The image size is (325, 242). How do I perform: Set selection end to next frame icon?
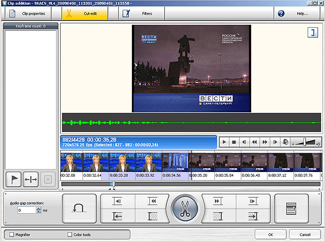253,201
